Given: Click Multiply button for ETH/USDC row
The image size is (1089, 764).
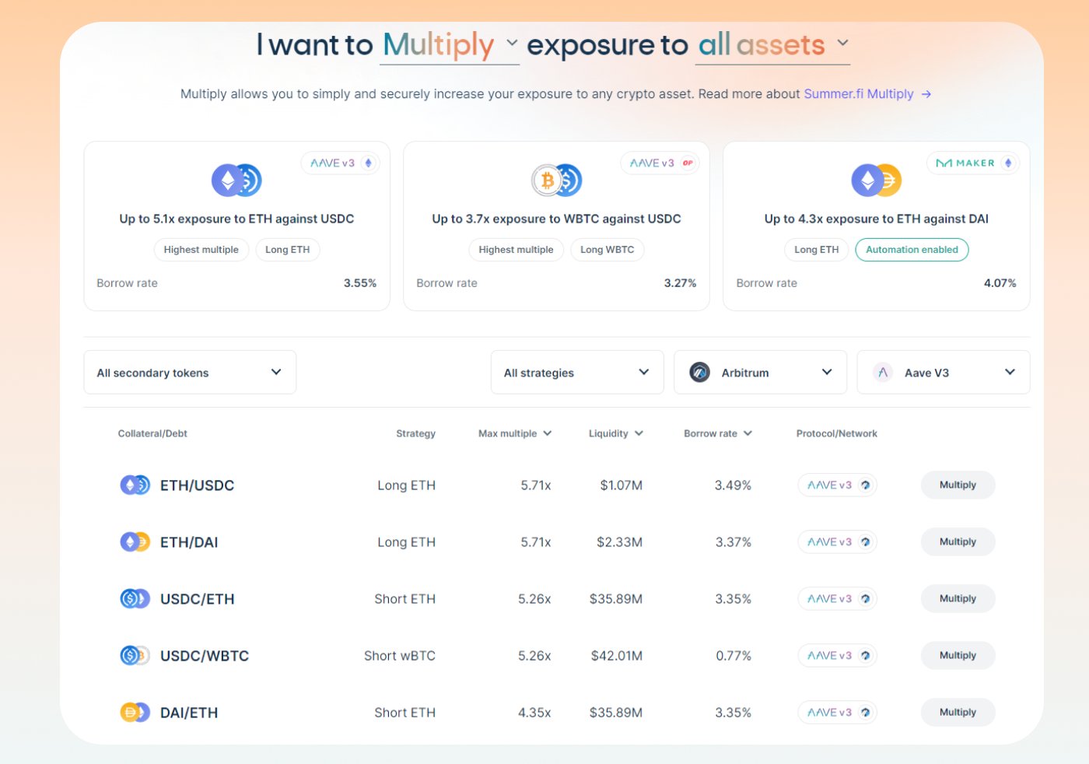Looking at the screenshot, I should [958, 485].
